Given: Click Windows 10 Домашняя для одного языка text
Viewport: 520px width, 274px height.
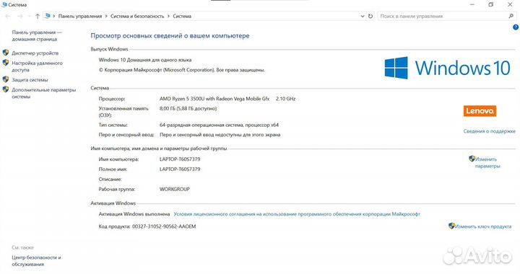Looking at the screenshot, I should [x=145, y=60].
